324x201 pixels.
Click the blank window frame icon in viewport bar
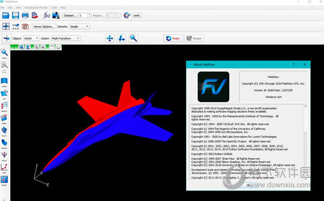52,47
